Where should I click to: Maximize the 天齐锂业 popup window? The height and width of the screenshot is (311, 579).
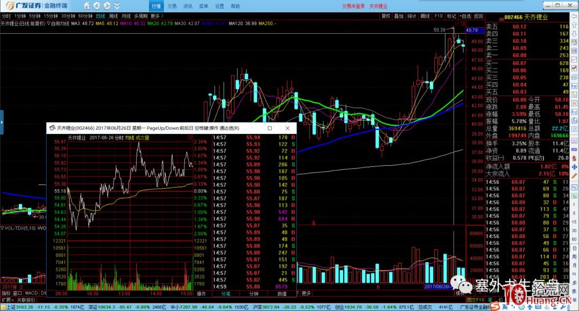click(270, 128)
